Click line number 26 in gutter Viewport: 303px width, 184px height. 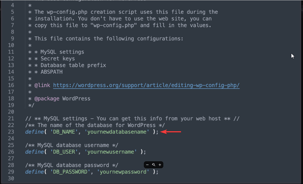click(11, 152)
